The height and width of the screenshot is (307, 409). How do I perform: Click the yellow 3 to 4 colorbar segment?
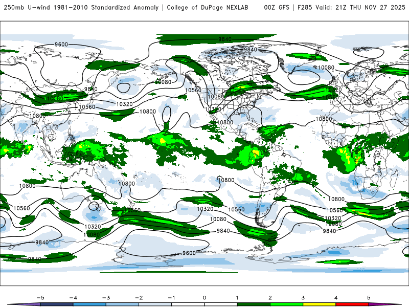[319, 304]
